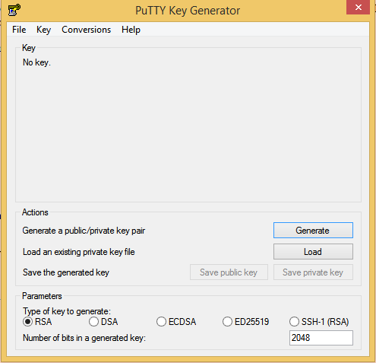The width and height of the screenshot is (376, 363).
Task: Click the 'Number of bits in a generated key' label
Action: point(84,338)
